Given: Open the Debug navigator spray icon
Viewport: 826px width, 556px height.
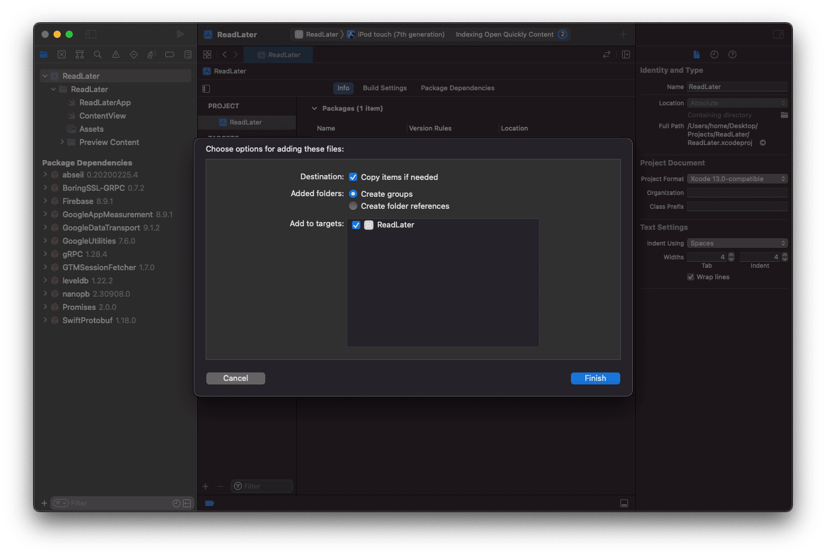Looking at the screenshot, I should coord(152,55).
